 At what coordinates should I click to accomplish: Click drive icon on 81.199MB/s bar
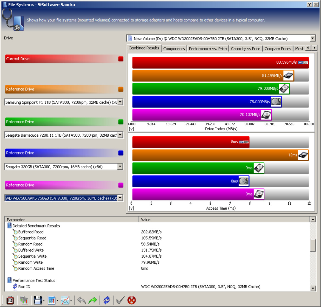288,75
